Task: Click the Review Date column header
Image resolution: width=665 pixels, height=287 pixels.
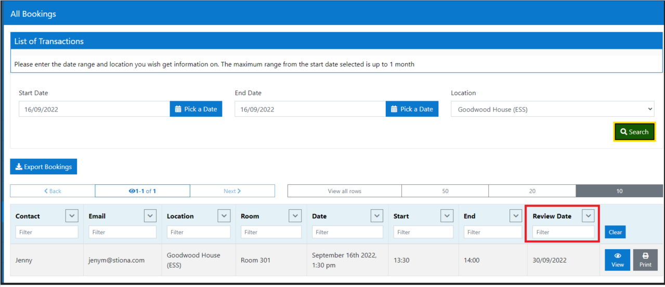Action: (552, 216)
